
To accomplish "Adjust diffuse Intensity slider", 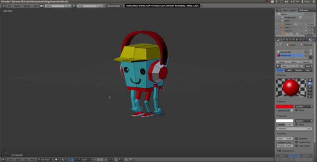I will 284,110.
